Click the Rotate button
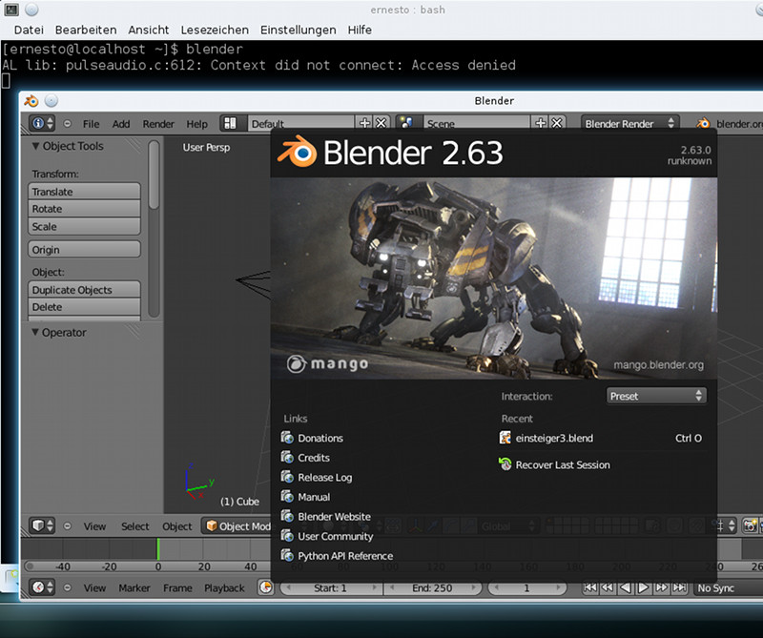Image resolution: width=763 pixels, height=638 pixels. tap(84, 209)
